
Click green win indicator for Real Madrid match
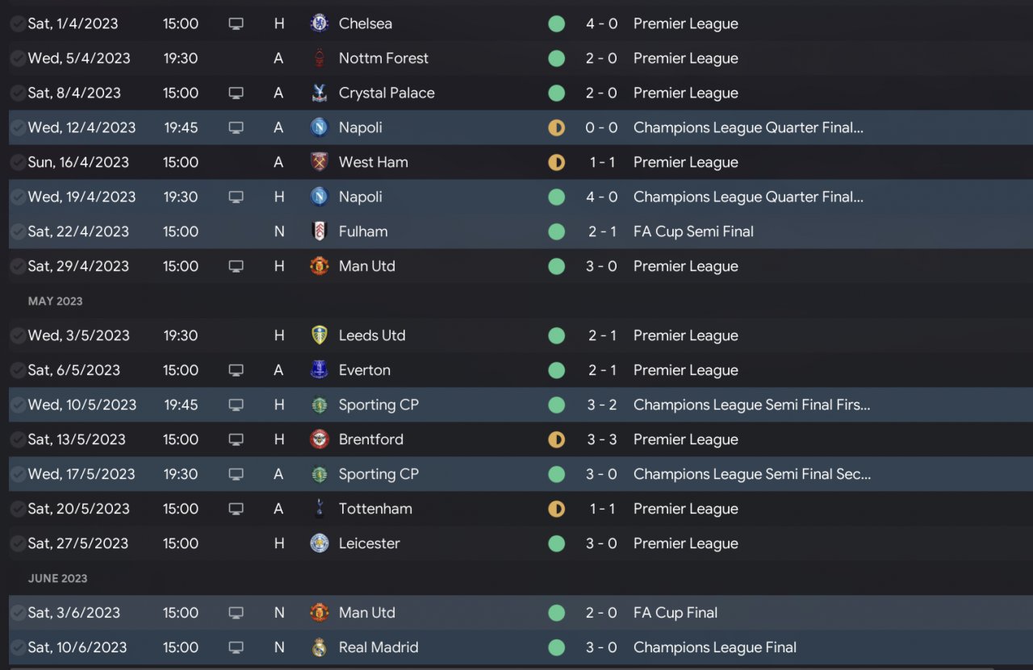556,647
